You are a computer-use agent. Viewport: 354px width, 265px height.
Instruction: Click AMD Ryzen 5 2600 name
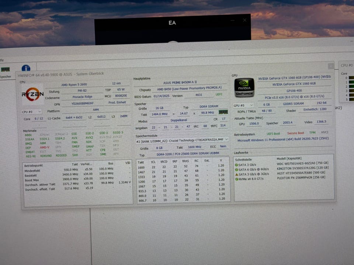point(74,85)
